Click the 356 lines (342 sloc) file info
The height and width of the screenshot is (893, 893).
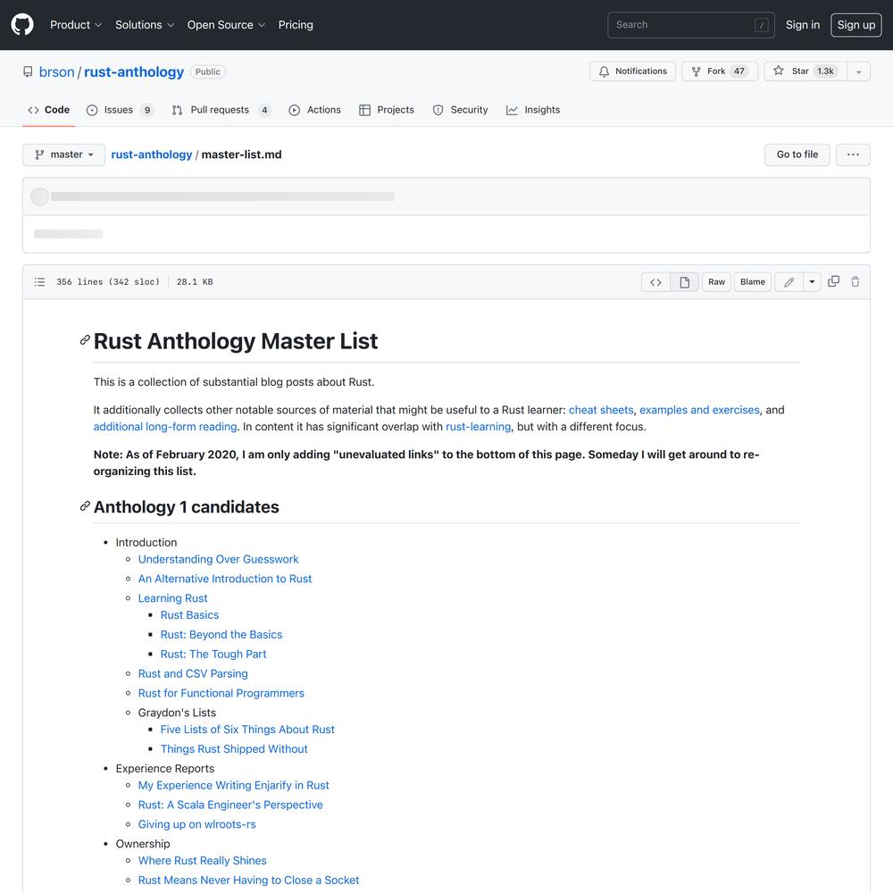pyautogui.click(x=108, y=282)
